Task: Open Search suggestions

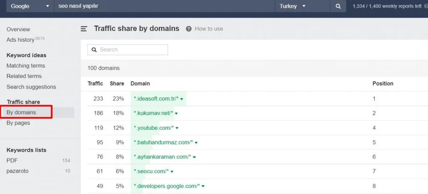Action: (31, 87)
